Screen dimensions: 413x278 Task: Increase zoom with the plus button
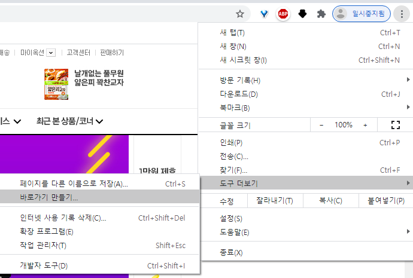click(365, 125)
